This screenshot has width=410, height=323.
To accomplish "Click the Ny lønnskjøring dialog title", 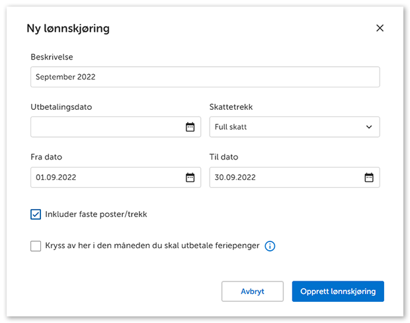I will pos(68,28).
